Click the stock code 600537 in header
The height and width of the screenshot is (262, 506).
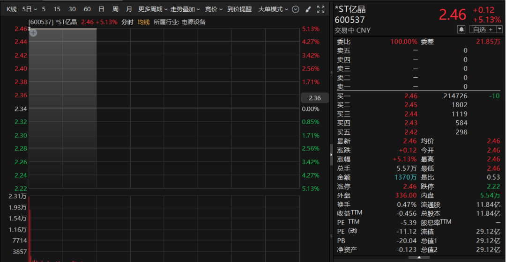pyautogui.click(x=350, y=20)
